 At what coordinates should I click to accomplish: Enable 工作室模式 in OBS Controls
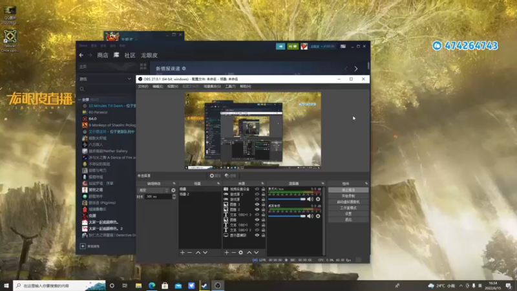pos(348,208)
